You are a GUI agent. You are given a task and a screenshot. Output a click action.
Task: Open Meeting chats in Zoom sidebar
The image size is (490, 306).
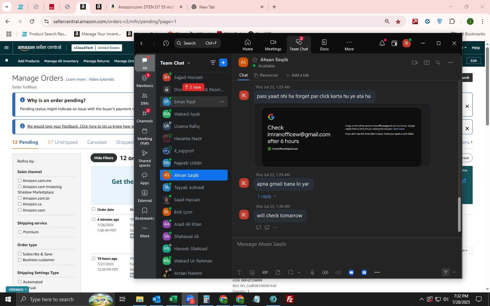pos(145,136)
